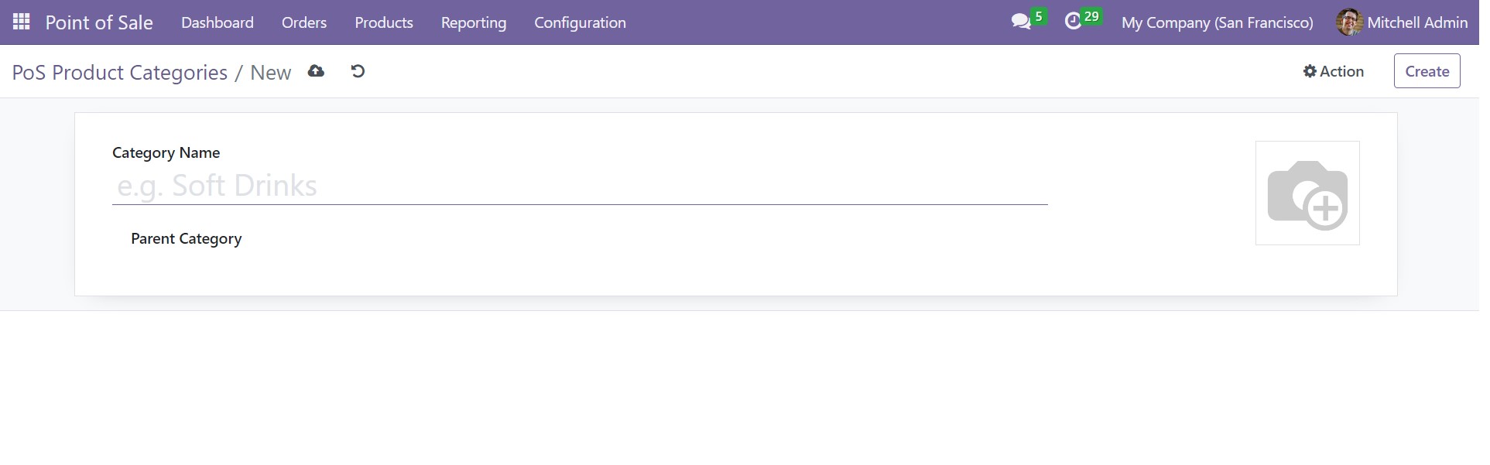Discard changes with the undo arrow icon
The image size is (1490, 465).
click(x=358, y=71)
